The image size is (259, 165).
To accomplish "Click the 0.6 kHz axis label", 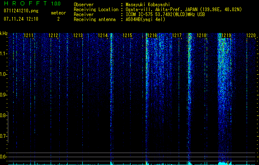I will pyautogui.click(x=3, y=157).
